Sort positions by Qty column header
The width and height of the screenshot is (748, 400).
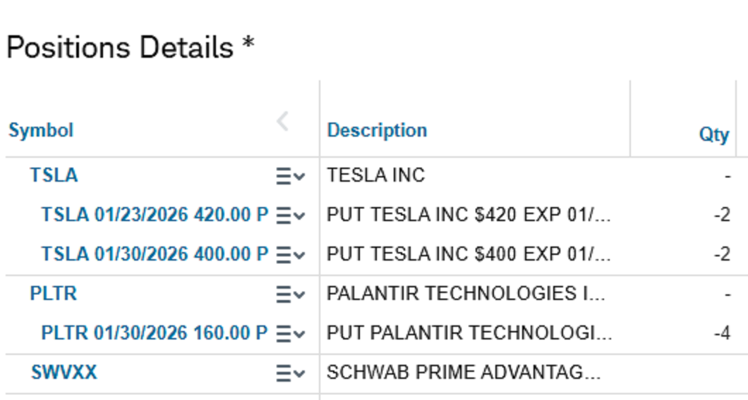(713, 135)
